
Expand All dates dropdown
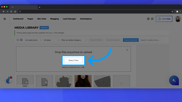coord(51,40)
